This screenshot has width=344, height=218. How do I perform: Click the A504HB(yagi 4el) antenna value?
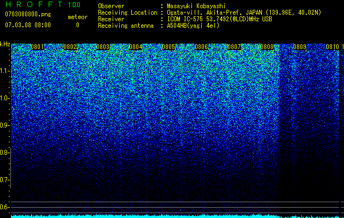(x=193, y=26)
